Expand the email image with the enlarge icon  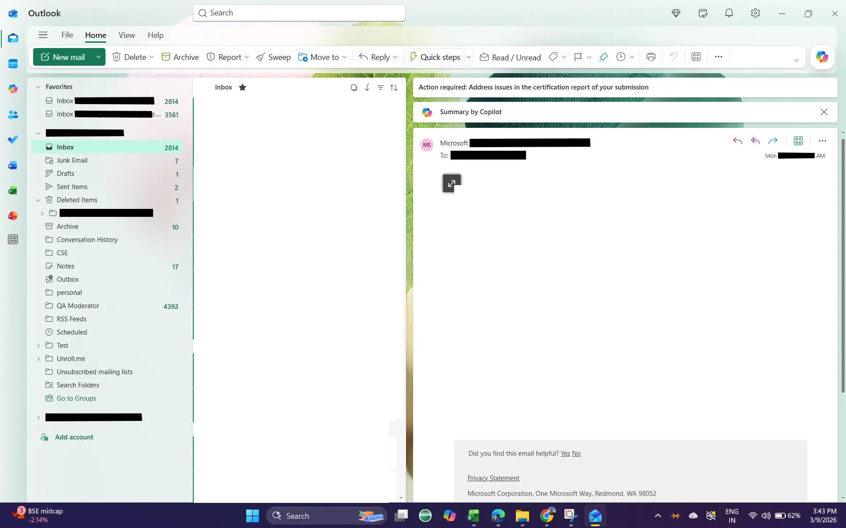click(x=451, y=183)
